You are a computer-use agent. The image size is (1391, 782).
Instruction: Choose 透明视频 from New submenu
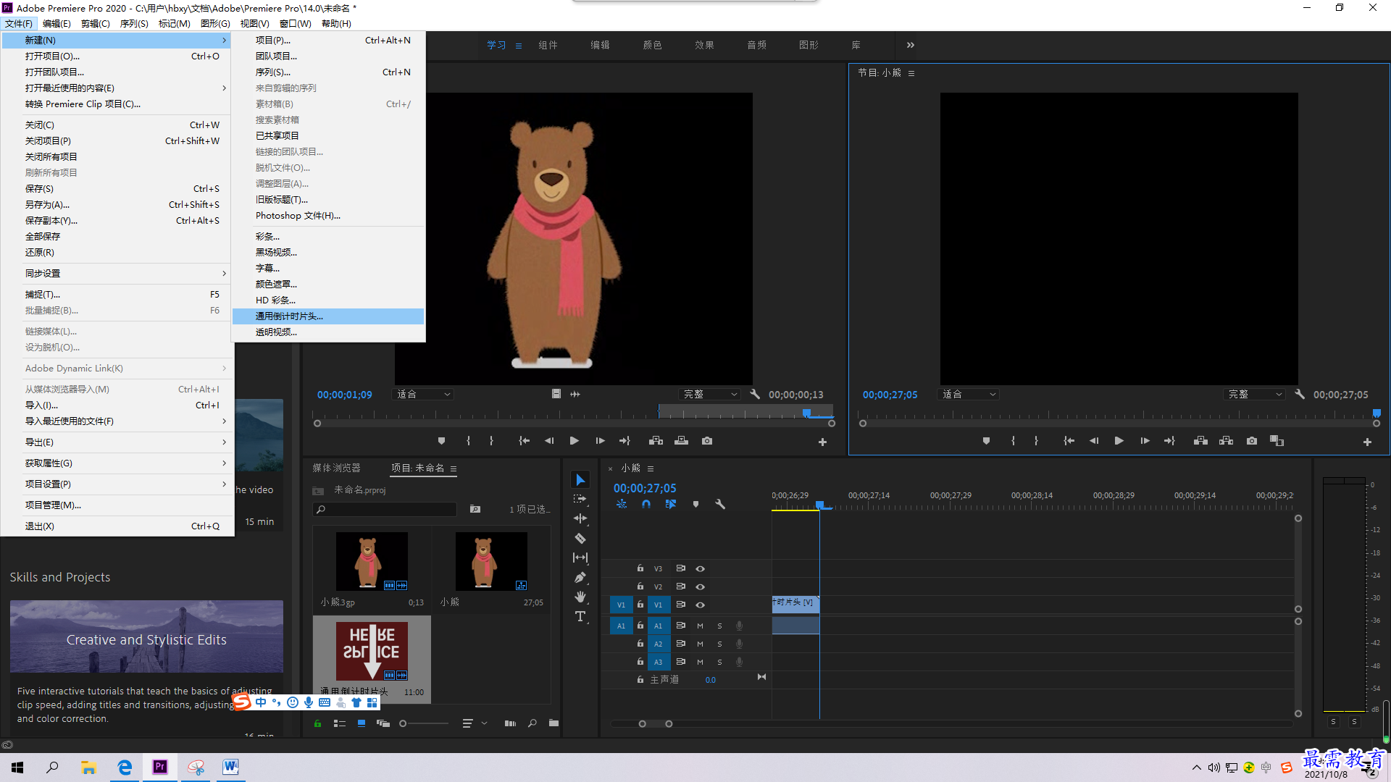click(x=328, y=332)
